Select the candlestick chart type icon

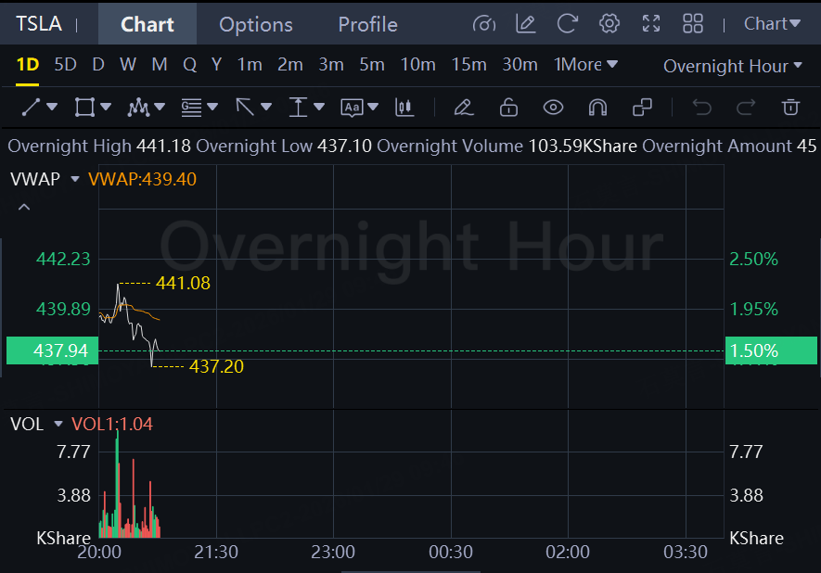[404, 108]
